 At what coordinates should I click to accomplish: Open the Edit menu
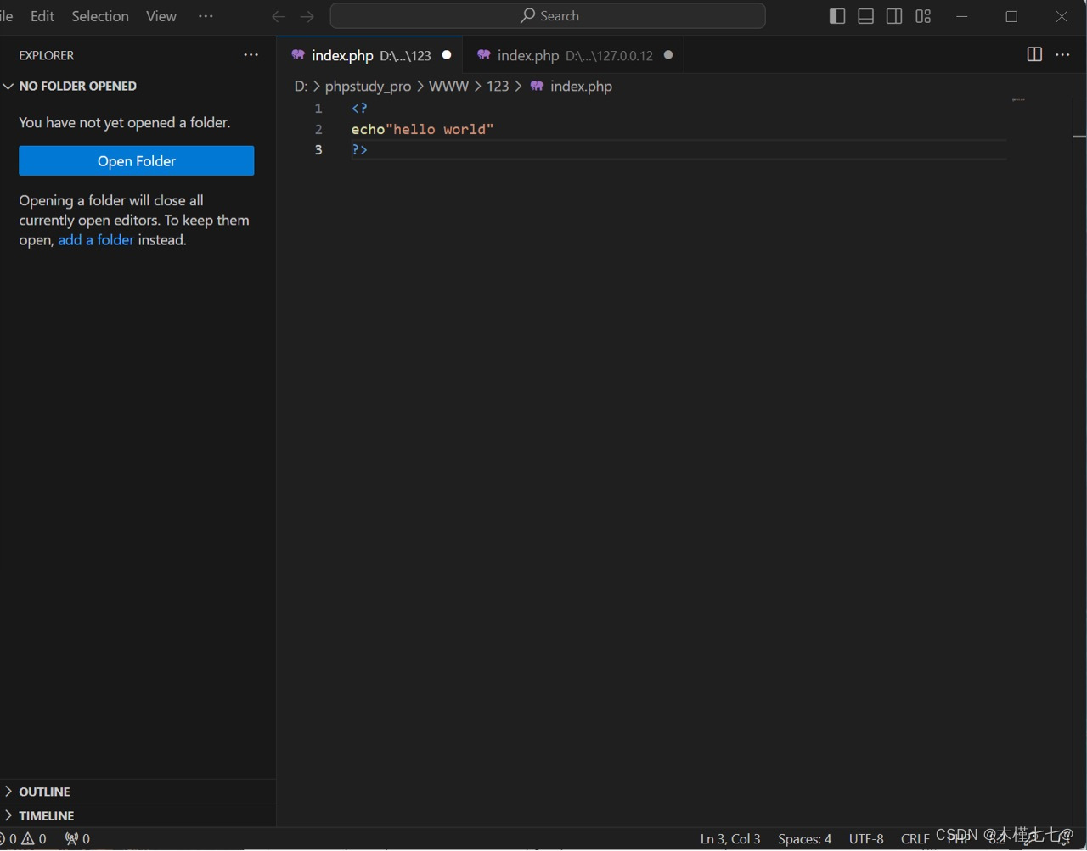click(x=42, y=16)
